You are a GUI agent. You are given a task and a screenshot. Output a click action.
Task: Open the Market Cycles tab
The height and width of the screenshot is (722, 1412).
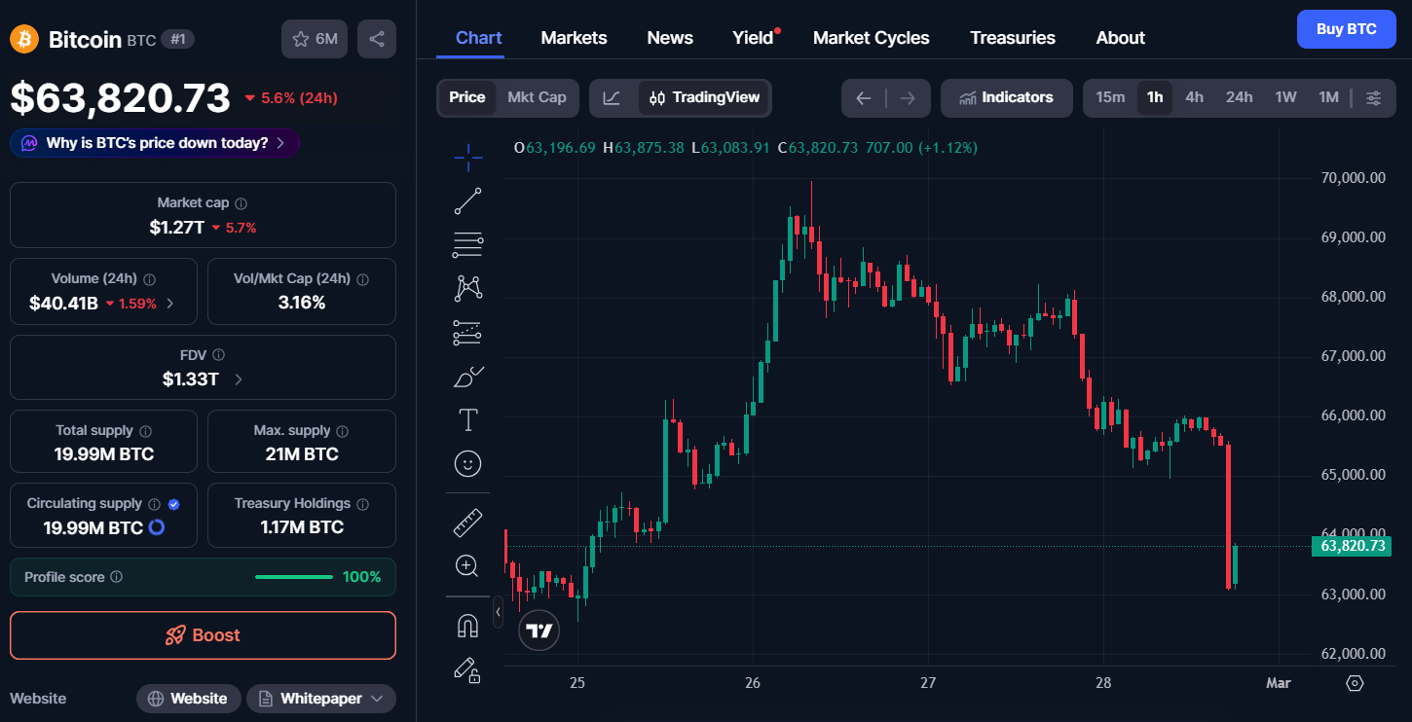(x=872, y=38)
